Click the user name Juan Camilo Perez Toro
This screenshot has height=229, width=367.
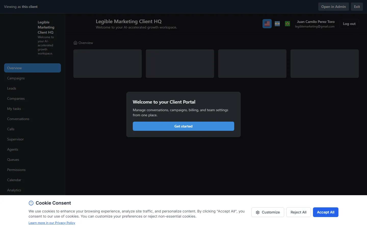tap(316, 22)
